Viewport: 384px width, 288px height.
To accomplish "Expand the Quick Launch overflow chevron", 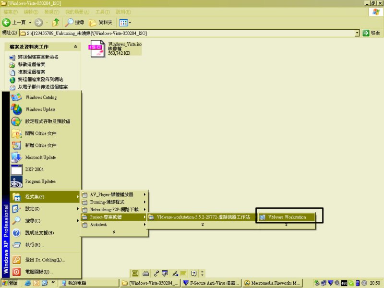I will click(53, 282).
